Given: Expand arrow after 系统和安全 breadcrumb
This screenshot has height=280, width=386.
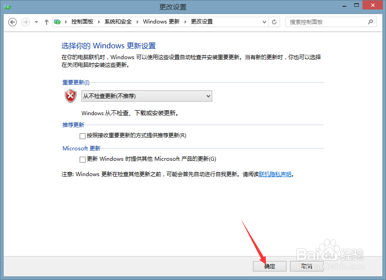Looking at the screenshot, I should (138, 22).
